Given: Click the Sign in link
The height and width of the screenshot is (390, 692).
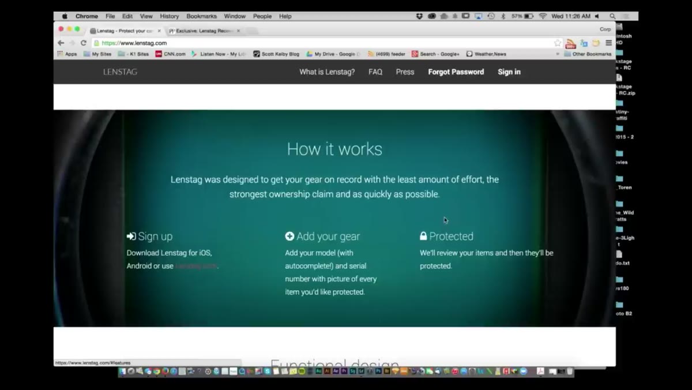Looking at the screenshot, I should (x=509, y=72).
